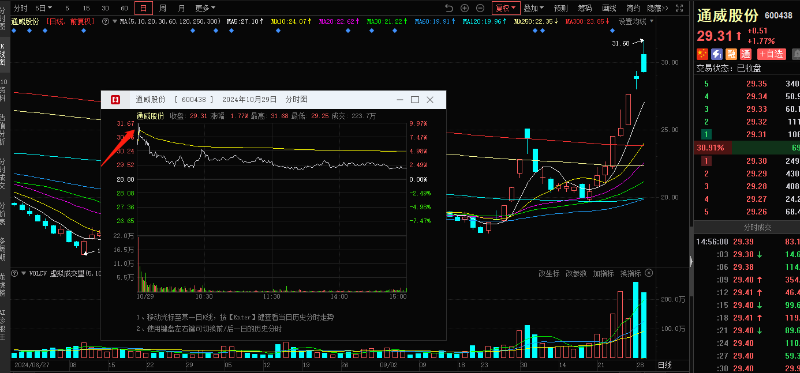Click the 通威股份 name in the quote panel
The width and height of the screenshot is (800, 373).
[x=728, y=16]
